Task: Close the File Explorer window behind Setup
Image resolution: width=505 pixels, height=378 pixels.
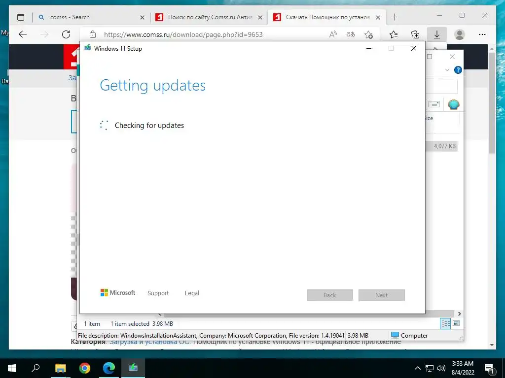Action: coord(452,57)
